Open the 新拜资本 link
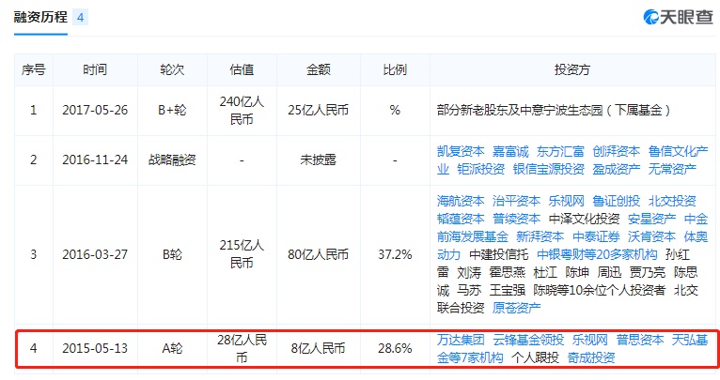 coord(540,236)
